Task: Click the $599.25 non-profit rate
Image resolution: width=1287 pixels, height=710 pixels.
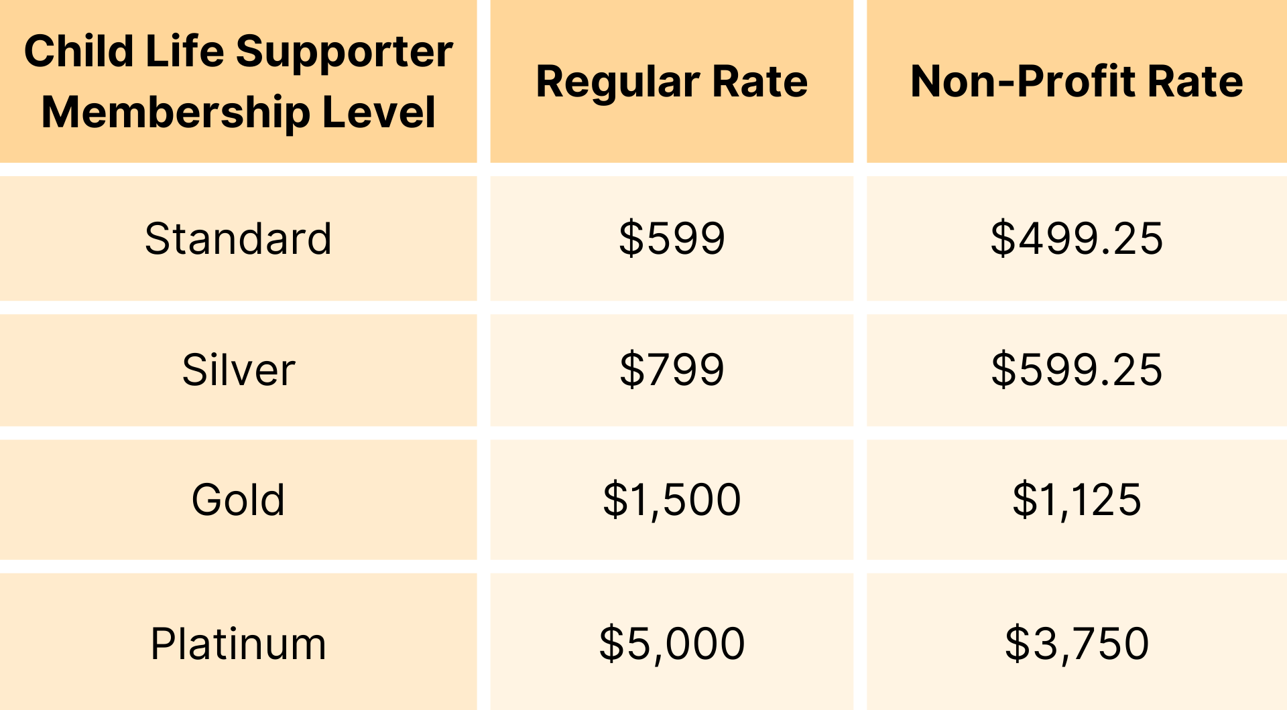Action: pyautogui.click(x=1077, y=370)
